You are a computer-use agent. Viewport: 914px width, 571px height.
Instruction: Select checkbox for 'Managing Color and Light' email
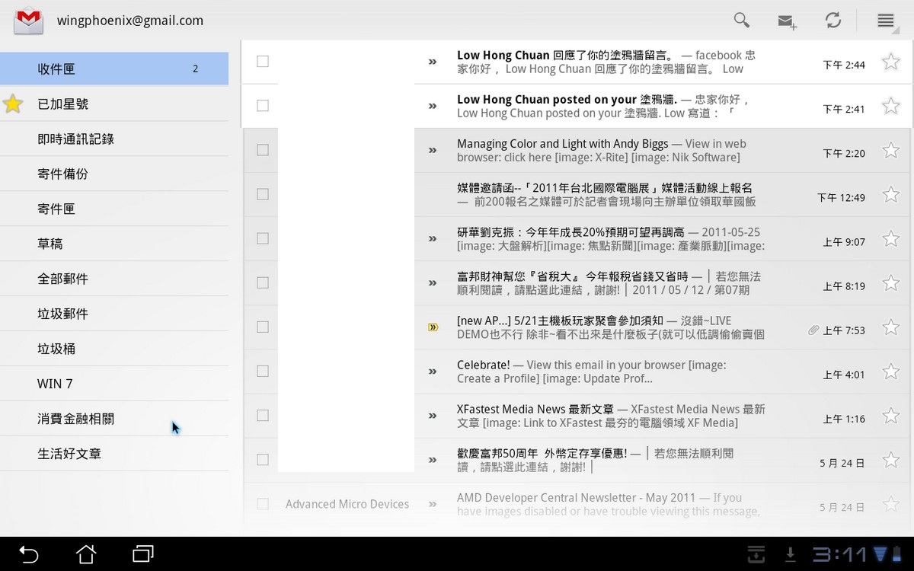(x=263, y=150)
